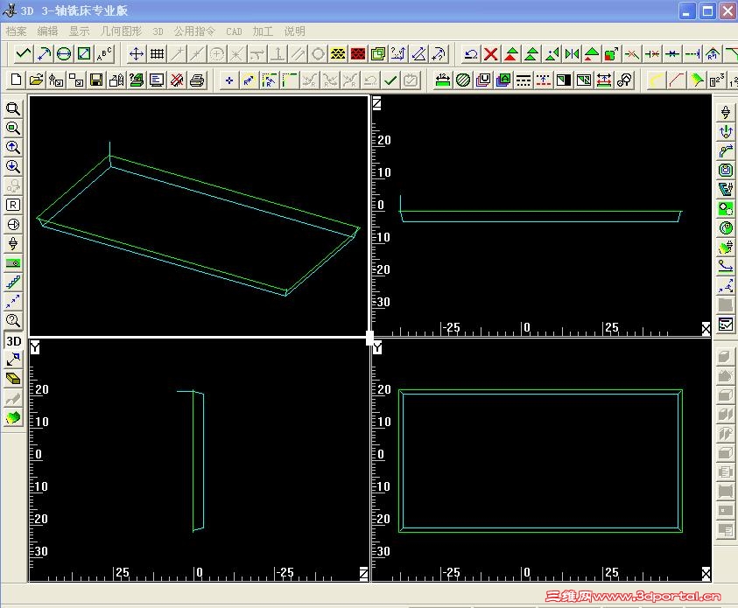Viewport: 738px width, 608px height.
Task: Click the green spiral icon in right sidebar
Action: click(725, 227)
